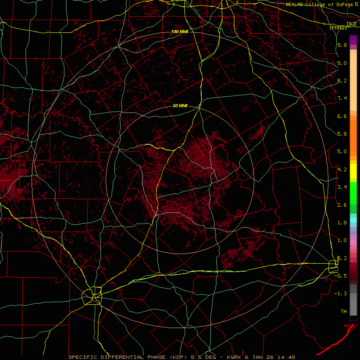The height and width of the screenshot is (360, 360).
Task: Click the 6.6 scale value
Action: coord(342,116)
